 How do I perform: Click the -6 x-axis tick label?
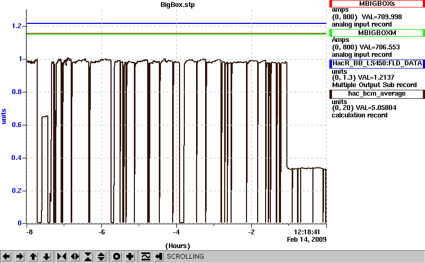101,232
